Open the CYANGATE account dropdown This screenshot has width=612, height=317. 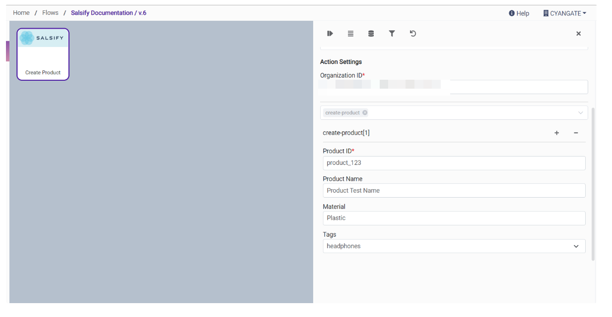point(565,13)
